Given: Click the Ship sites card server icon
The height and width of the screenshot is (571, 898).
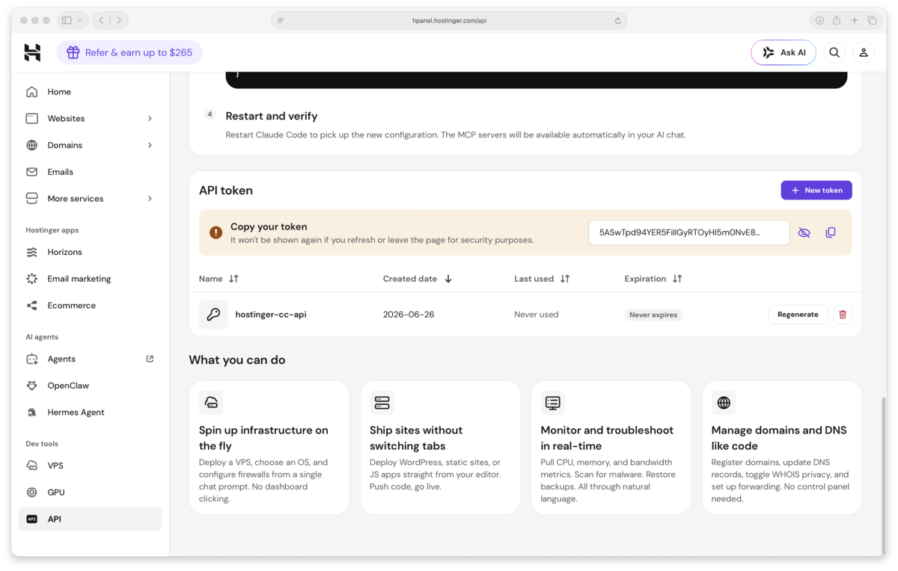Looking at the screenshot, I should [x=382, y=403].
